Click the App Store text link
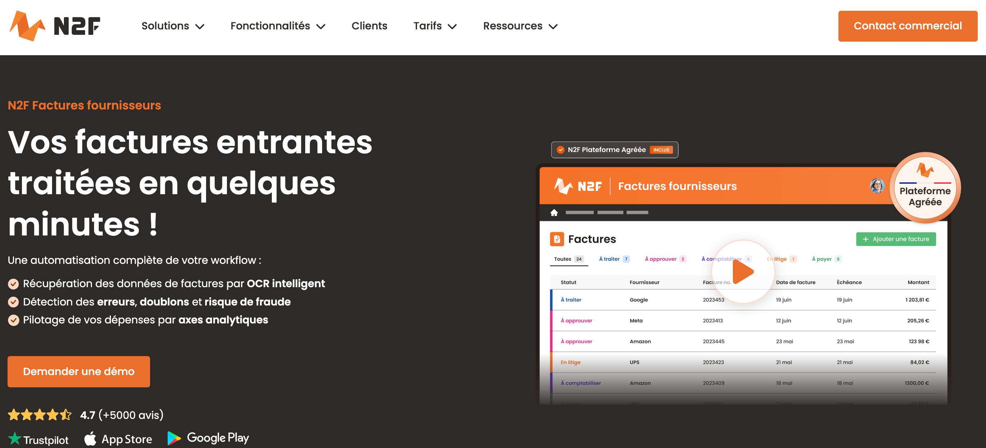Viewport: 986px width, 448px height. pyautogui.click(x=127, y=439)
